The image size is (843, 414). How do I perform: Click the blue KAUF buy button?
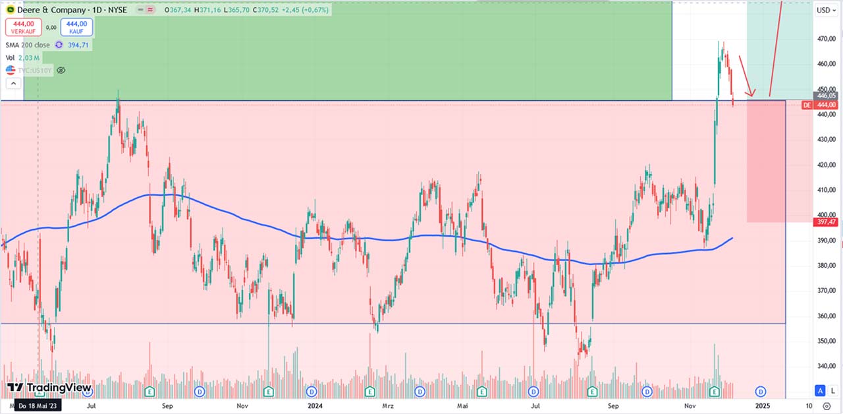(x=78, y=27)
